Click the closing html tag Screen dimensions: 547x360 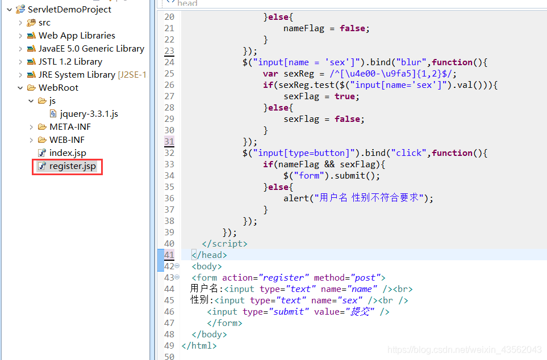click(x=199, y=345)
